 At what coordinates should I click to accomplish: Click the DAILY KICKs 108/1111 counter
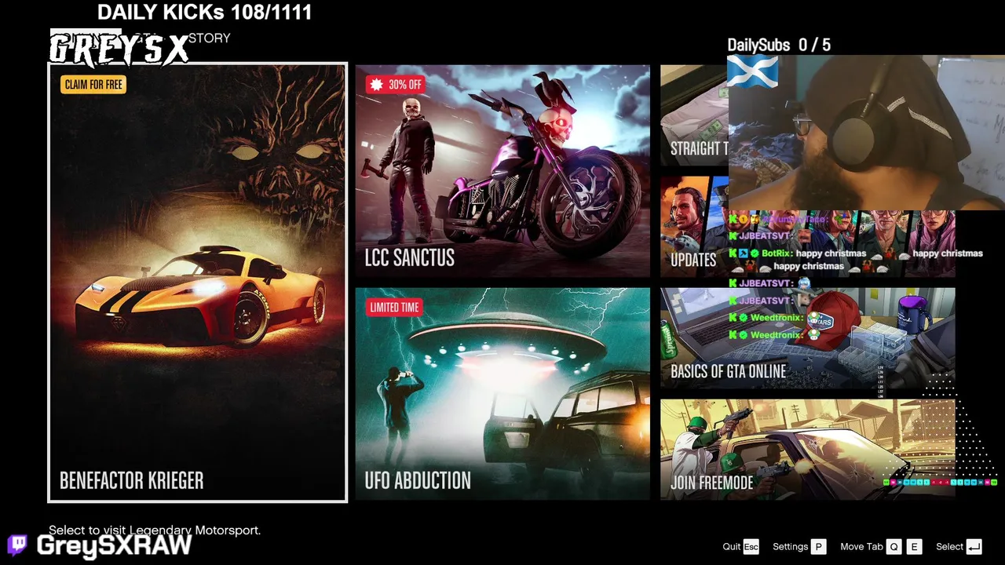204,12
